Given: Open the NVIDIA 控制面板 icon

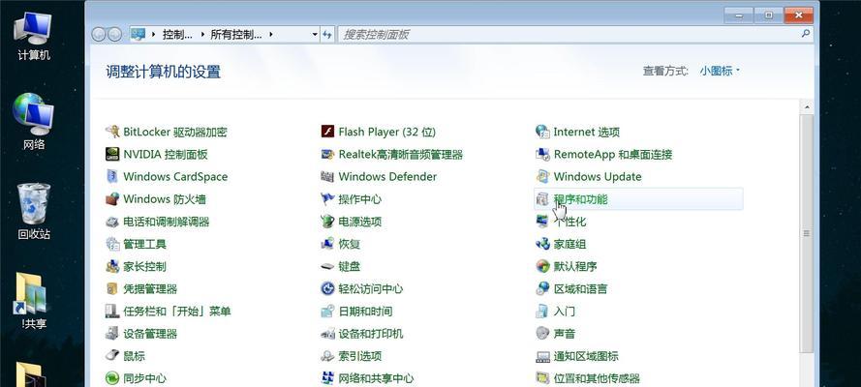Looking at the screenshot, I should click(x=112, y=154).
